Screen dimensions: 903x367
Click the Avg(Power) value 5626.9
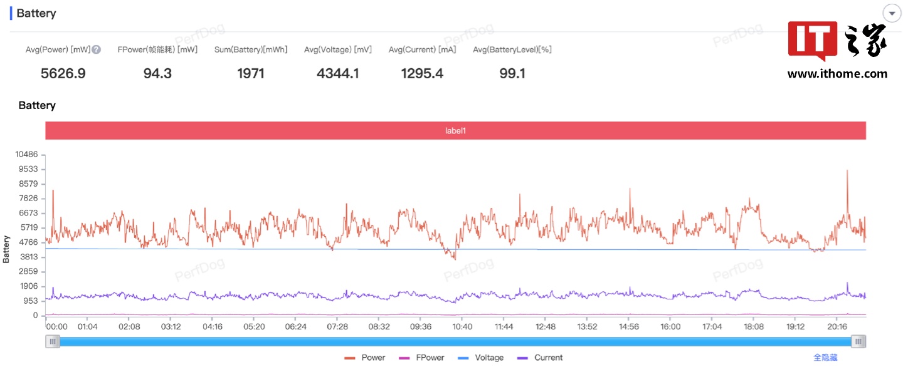coord(63,73)
